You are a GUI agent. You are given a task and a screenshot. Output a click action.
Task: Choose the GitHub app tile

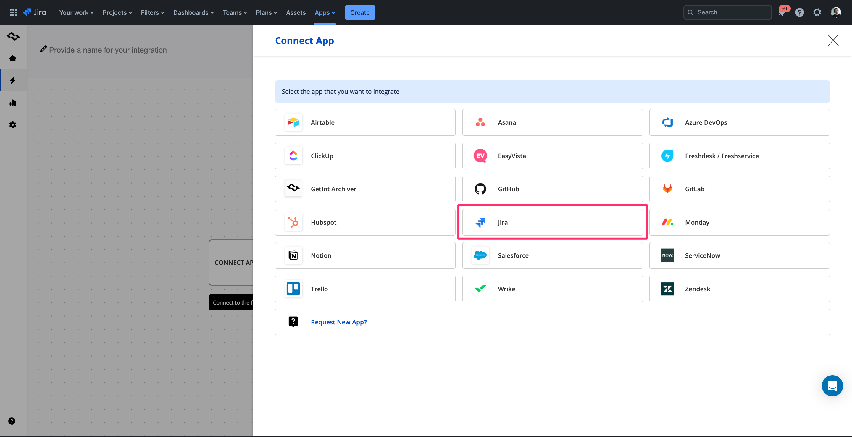point(552,189)
